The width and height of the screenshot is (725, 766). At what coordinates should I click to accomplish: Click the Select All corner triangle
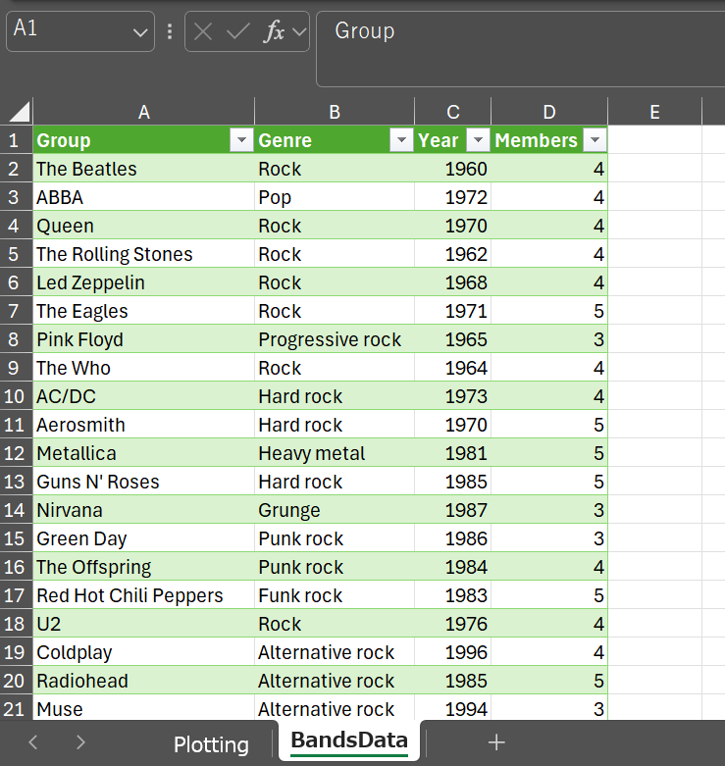pos(20,112)
